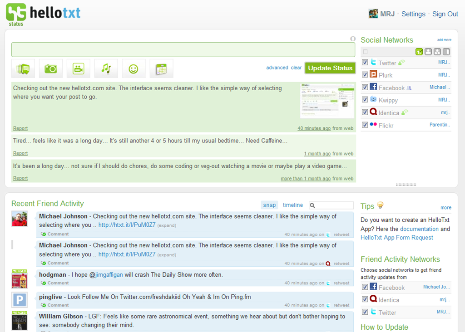The width and height of the screenshot is (465, 332).
Task: Click the lightbulb icon next to Tips
Action: point(381,205)
